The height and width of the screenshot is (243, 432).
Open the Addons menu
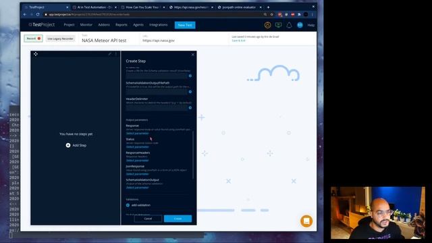coord(104,25)
